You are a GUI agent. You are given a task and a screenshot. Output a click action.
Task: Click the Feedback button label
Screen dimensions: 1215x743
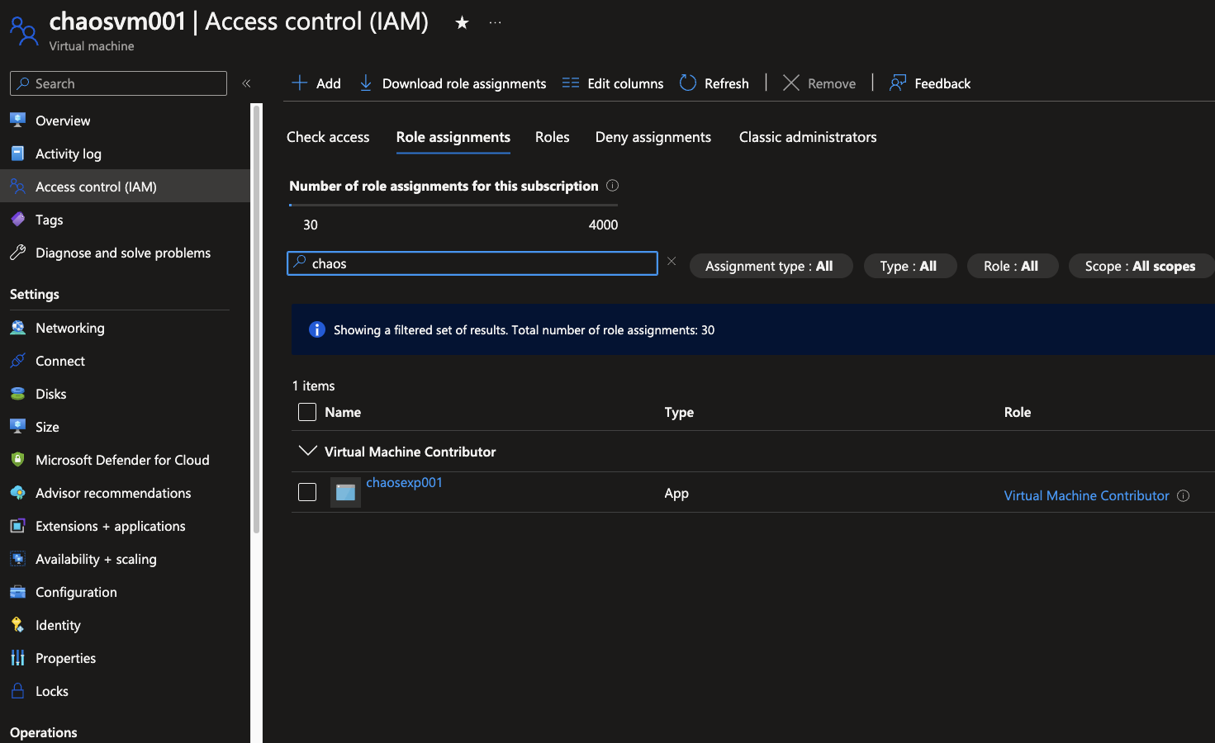point(942,83)
